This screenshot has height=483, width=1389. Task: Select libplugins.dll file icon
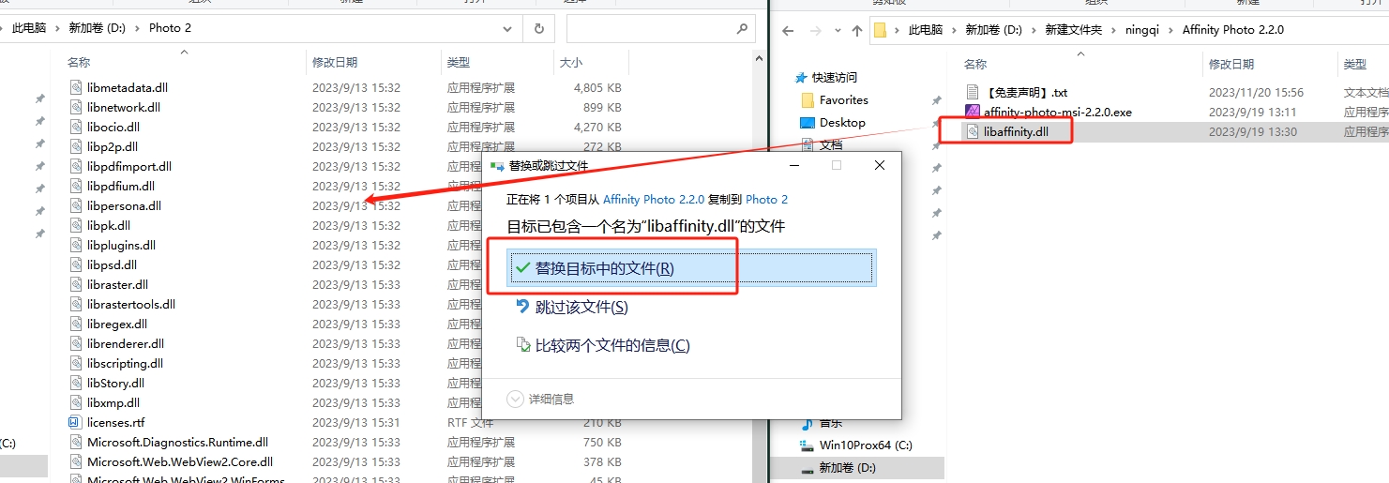pyautogui.click(x=76, y=245)
